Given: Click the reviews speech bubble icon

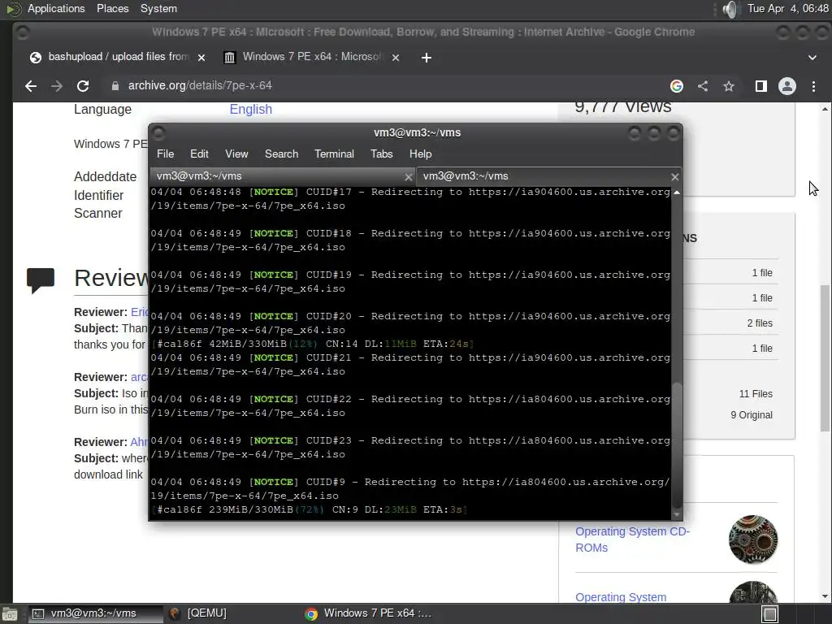Looking at the screenshot, I should click(x=41, y=280).
